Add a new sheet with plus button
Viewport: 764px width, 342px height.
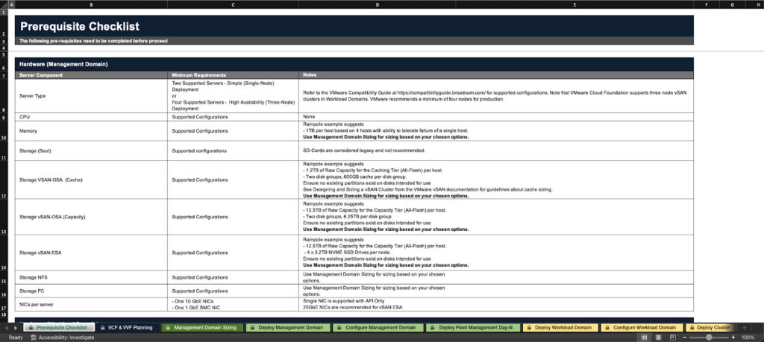tap(744, 327)
